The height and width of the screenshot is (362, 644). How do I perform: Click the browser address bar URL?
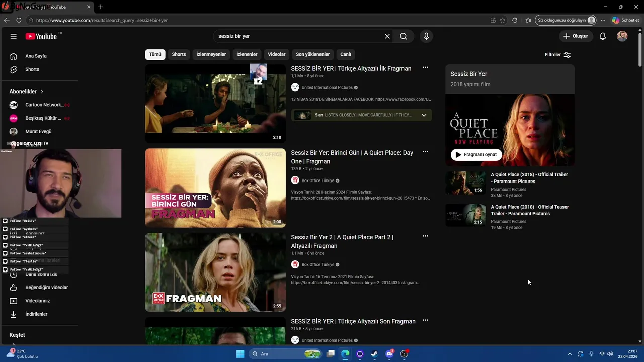(x=102, y=20)
